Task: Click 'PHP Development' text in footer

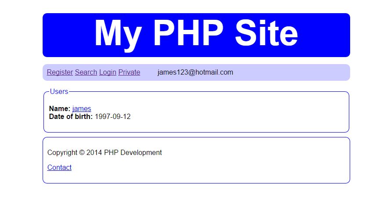Action: click(x=133, y=153)
